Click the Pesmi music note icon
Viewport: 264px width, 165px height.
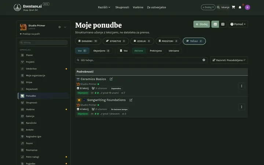(22, 143)
